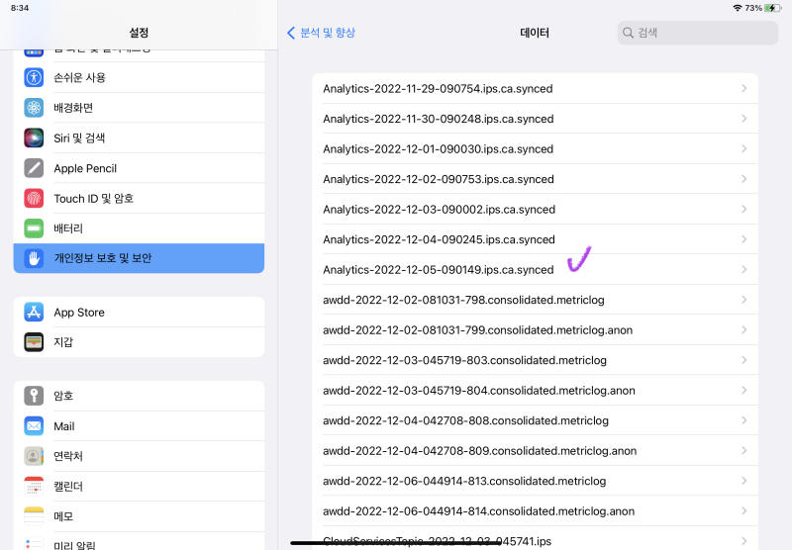Open awdd-2022-12-04-042708-809.consolidated.metriclog.anon

pos(535,451)
